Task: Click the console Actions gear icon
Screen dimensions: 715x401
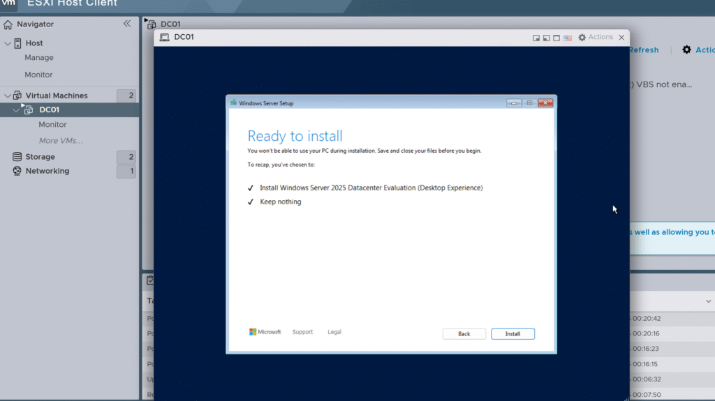Action: [x=582, y=38]
